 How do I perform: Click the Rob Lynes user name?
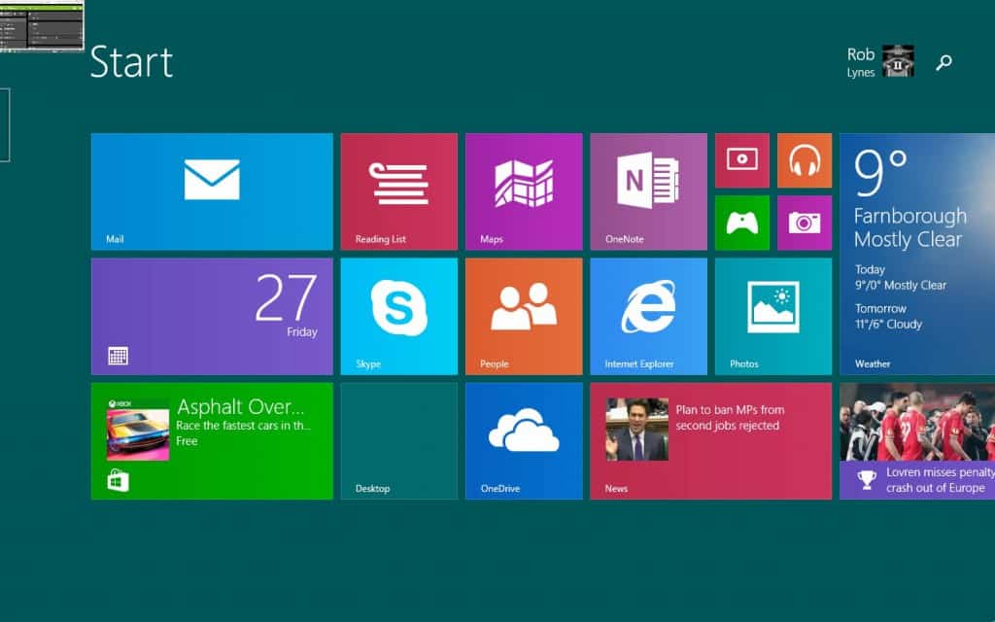861,62
